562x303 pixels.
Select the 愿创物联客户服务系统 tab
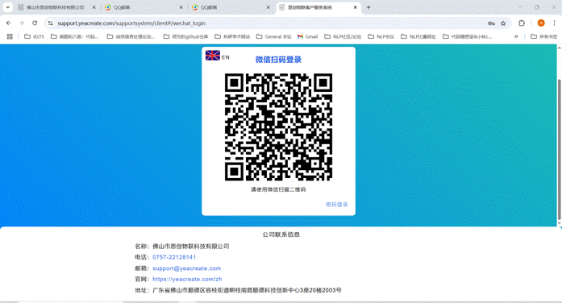tap(318, 7)
